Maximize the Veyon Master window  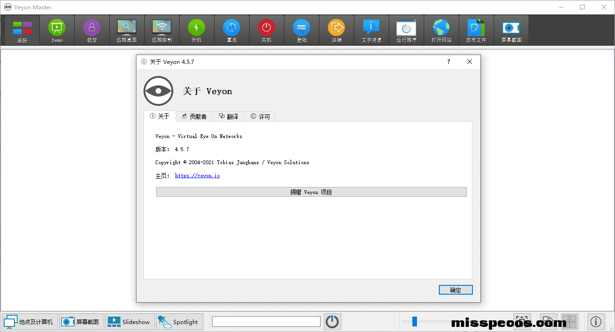(582, 7)
